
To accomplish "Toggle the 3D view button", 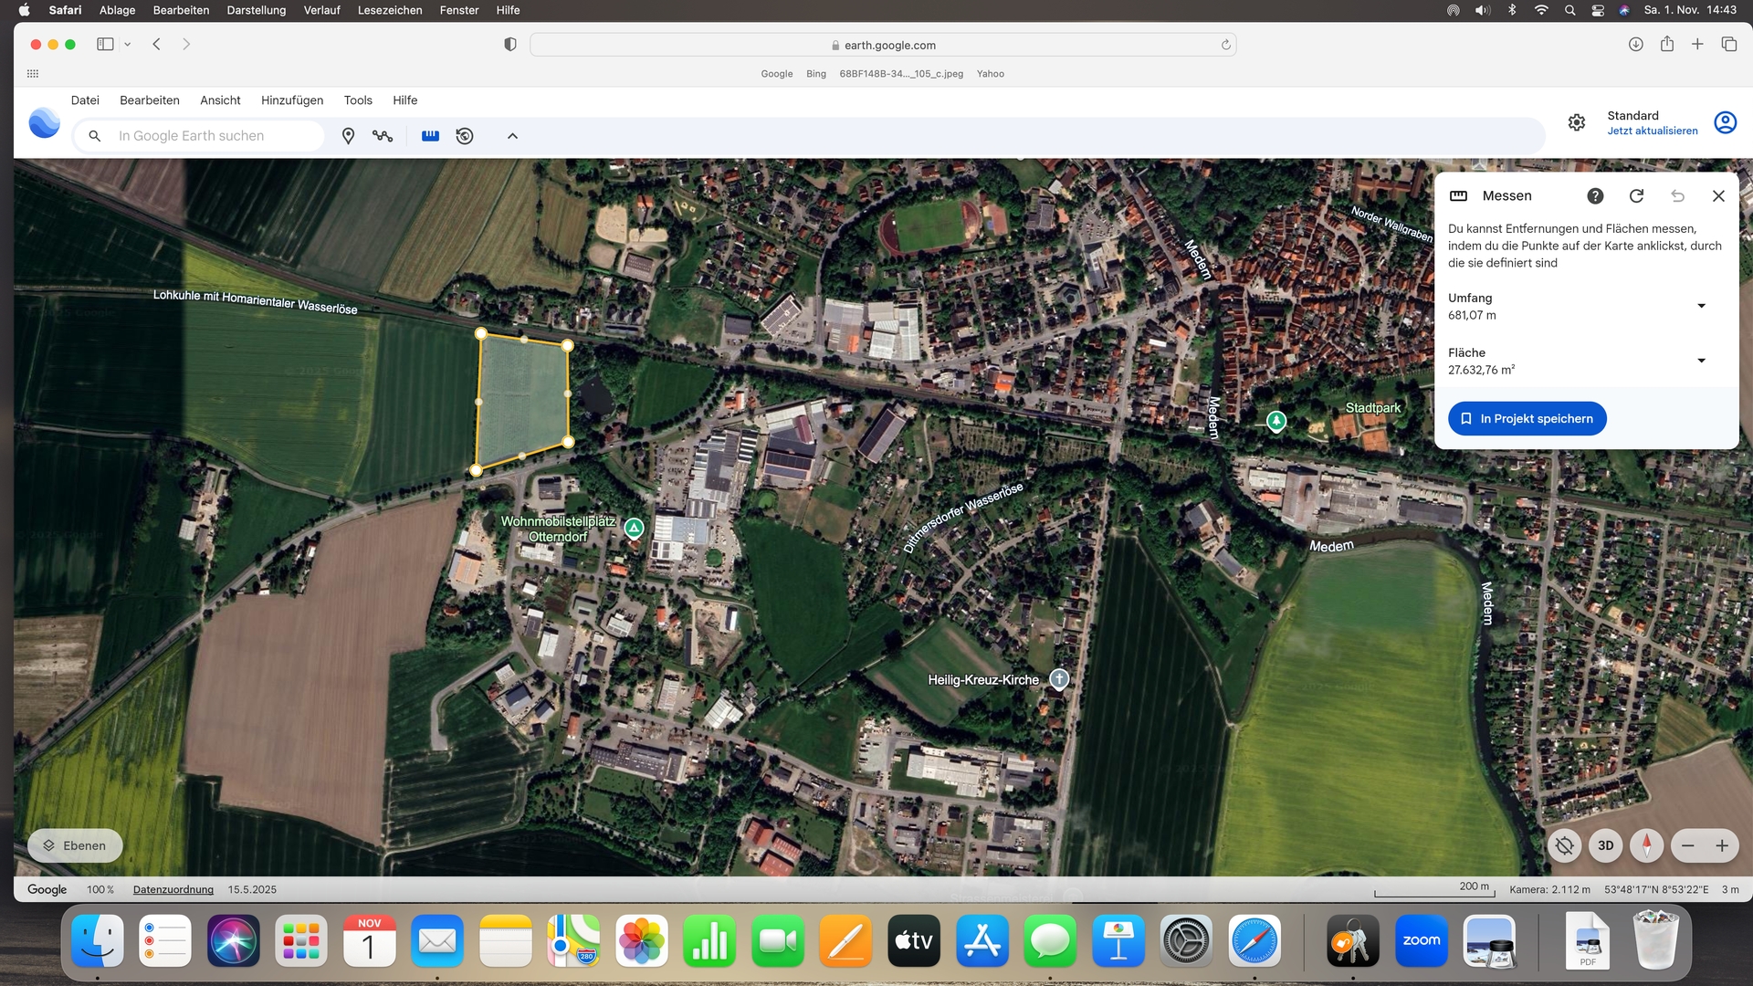I will [1605, 845].
